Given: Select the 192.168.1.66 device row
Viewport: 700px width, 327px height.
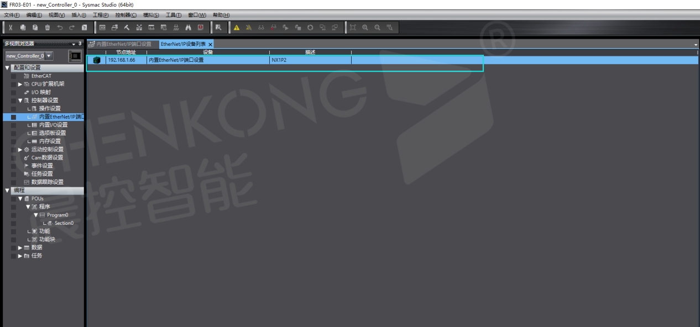Looking at the screenshot, I should tap(221, 60).
